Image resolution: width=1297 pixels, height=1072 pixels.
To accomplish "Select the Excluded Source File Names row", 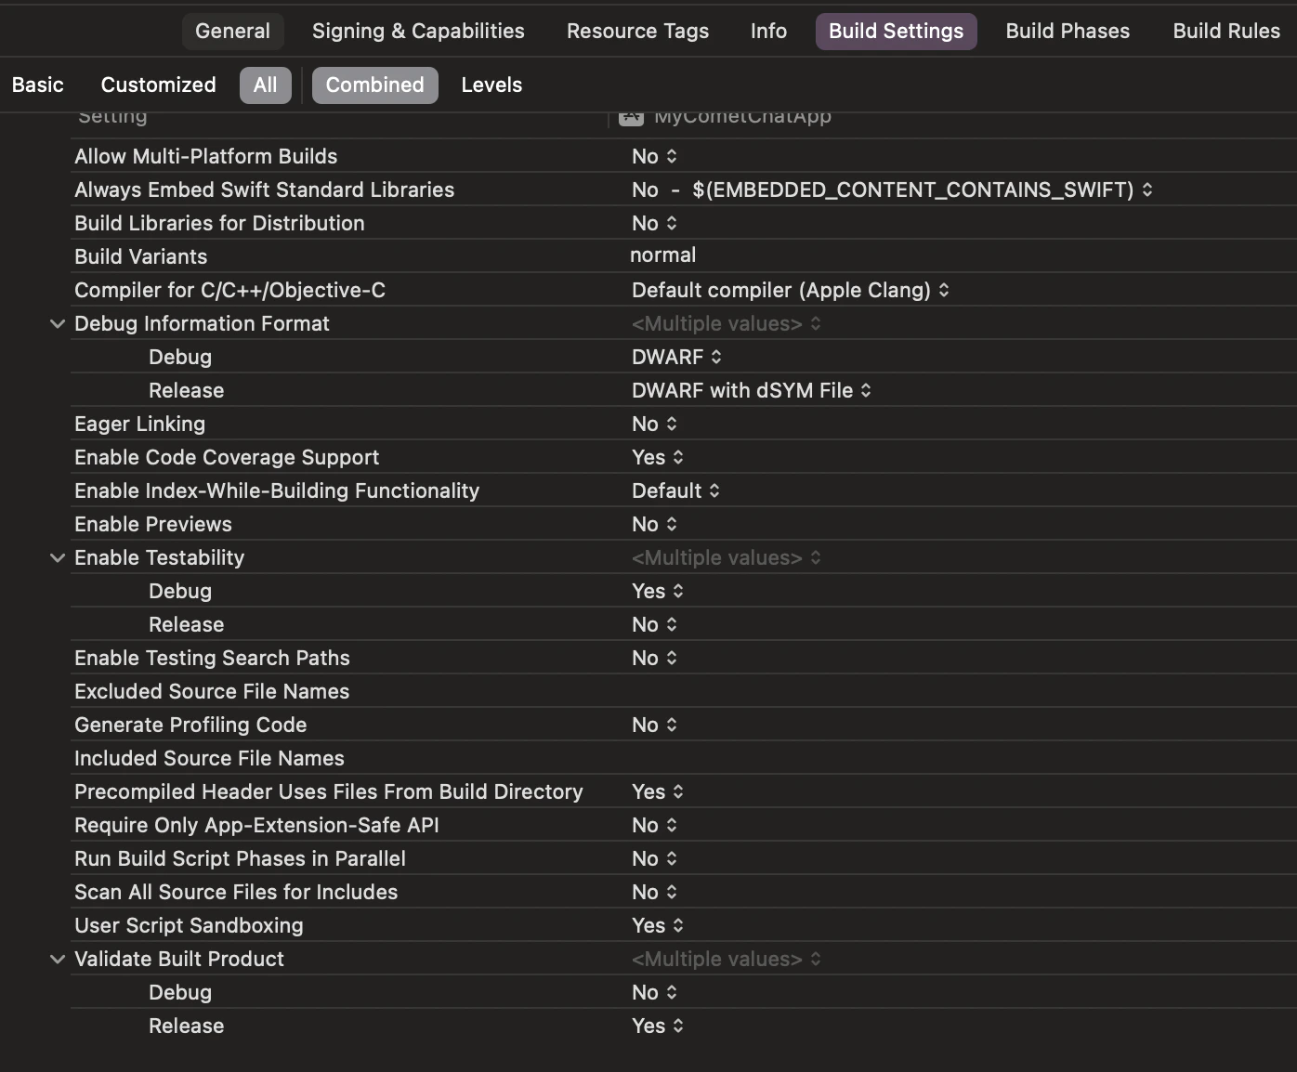I will click(x=683, y=691).
